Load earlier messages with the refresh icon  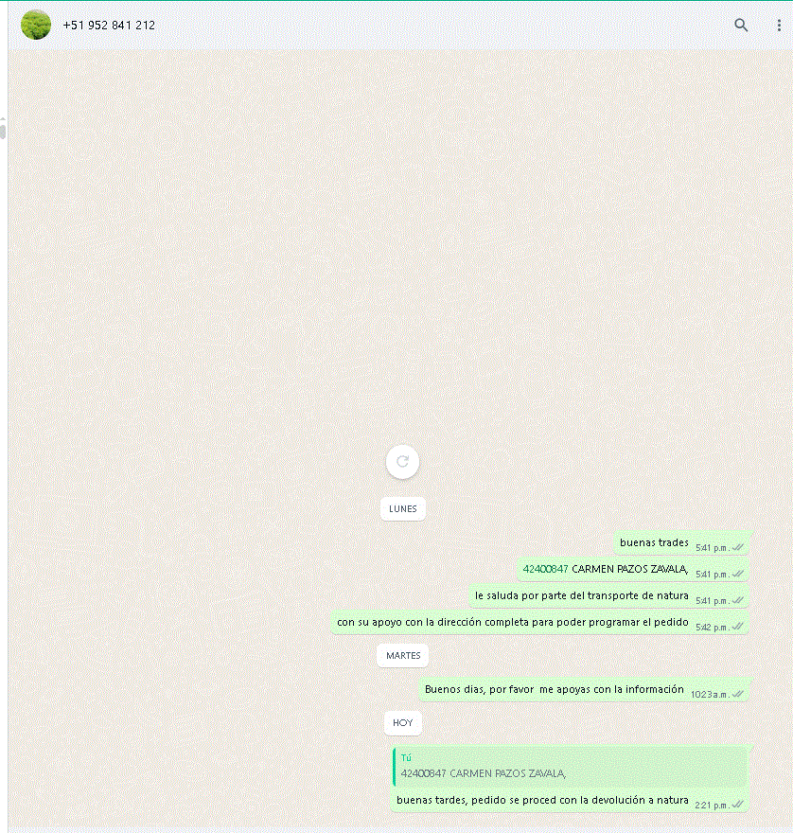tap(402, 462)
